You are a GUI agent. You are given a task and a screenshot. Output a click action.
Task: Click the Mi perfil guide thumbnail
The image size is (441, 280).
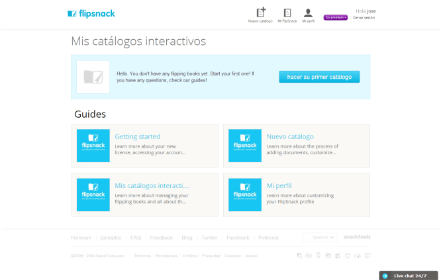pos(245,195)
